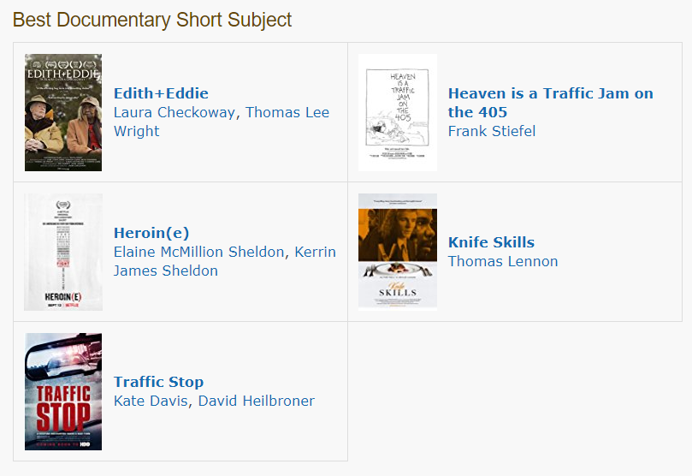Open Elaine McMillion Sheldon's link

[x=198, y=252]
